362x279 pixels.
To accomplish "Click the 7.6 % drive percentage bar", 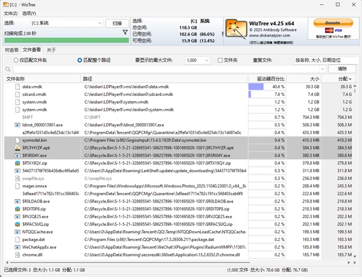I will point(250,95).
